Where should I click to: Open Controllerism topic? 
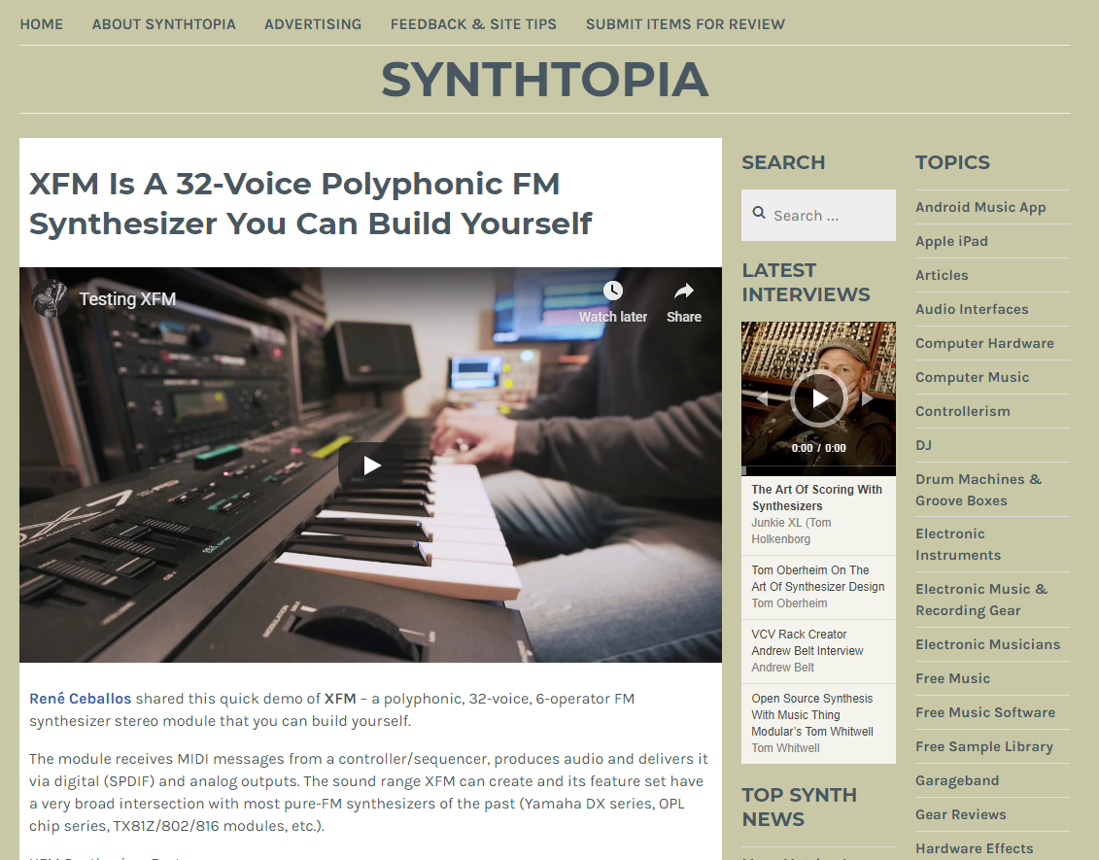click(963, 411)
